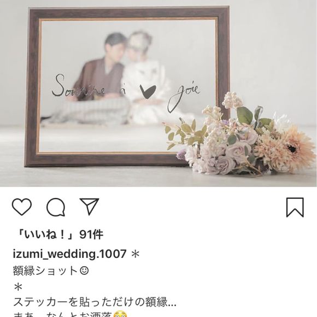Click the partially visible last caption line
The image size is (317, 317).
click(70, 315)
